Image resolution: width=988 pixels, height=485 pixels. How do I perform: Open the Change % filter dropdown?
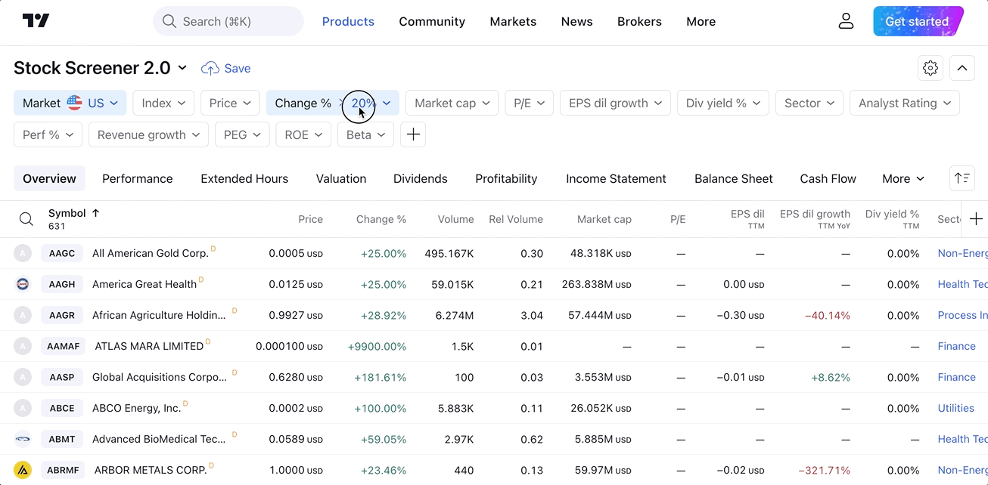332,103
